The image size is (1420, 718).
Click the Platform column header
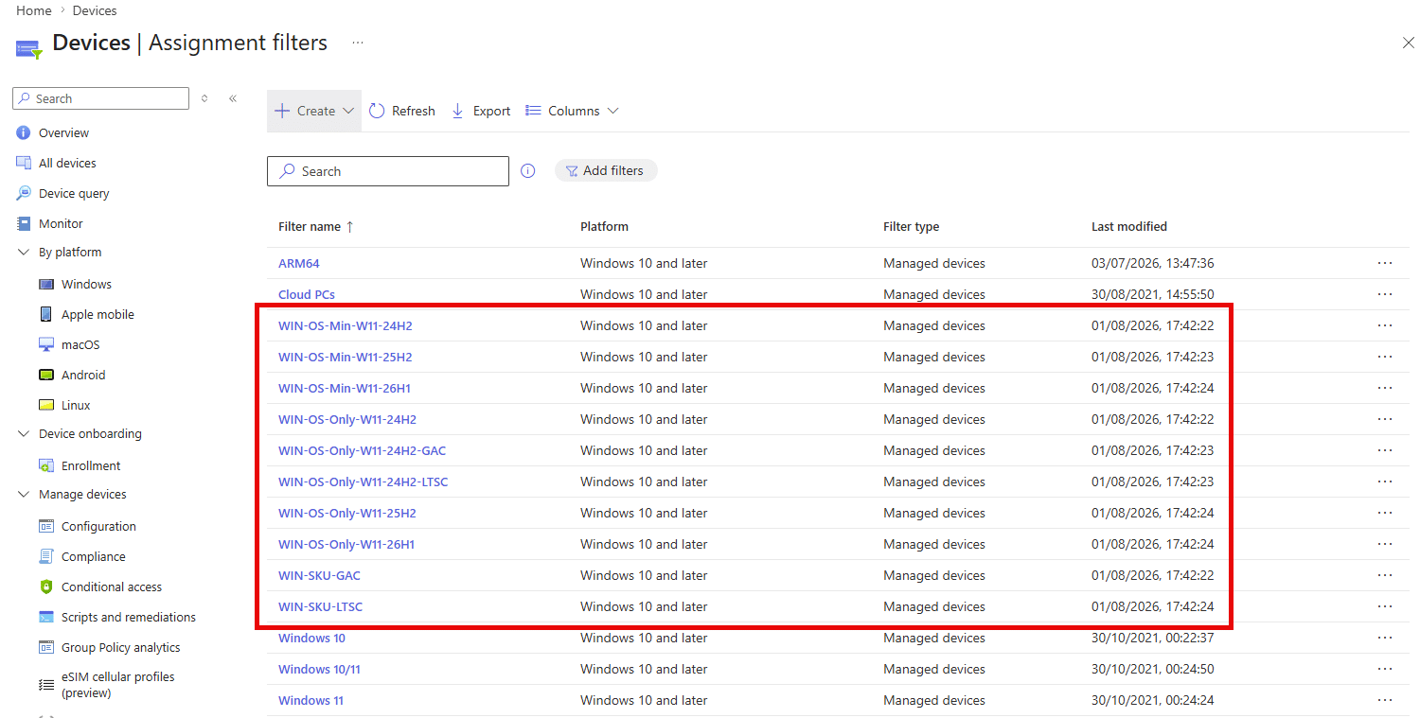coord(604,227)
